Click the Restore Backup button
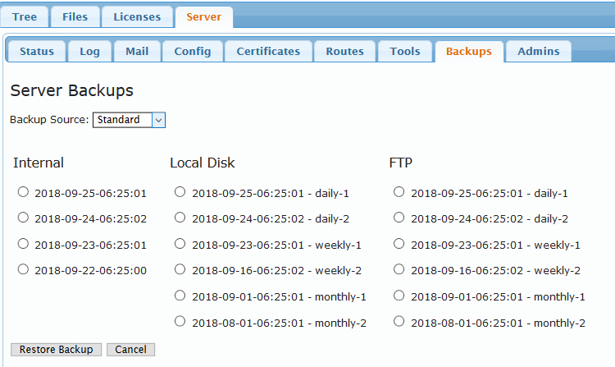This screenshot has width=615, height=367. (x=56, y=349)
